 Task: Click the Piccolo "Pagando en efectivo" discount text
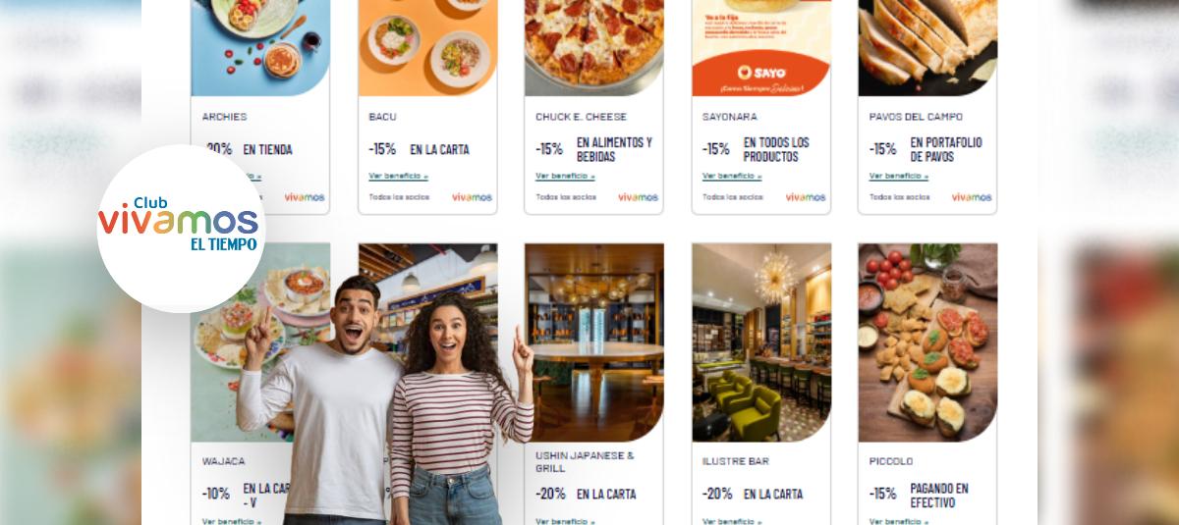click(x=939, y=496)
